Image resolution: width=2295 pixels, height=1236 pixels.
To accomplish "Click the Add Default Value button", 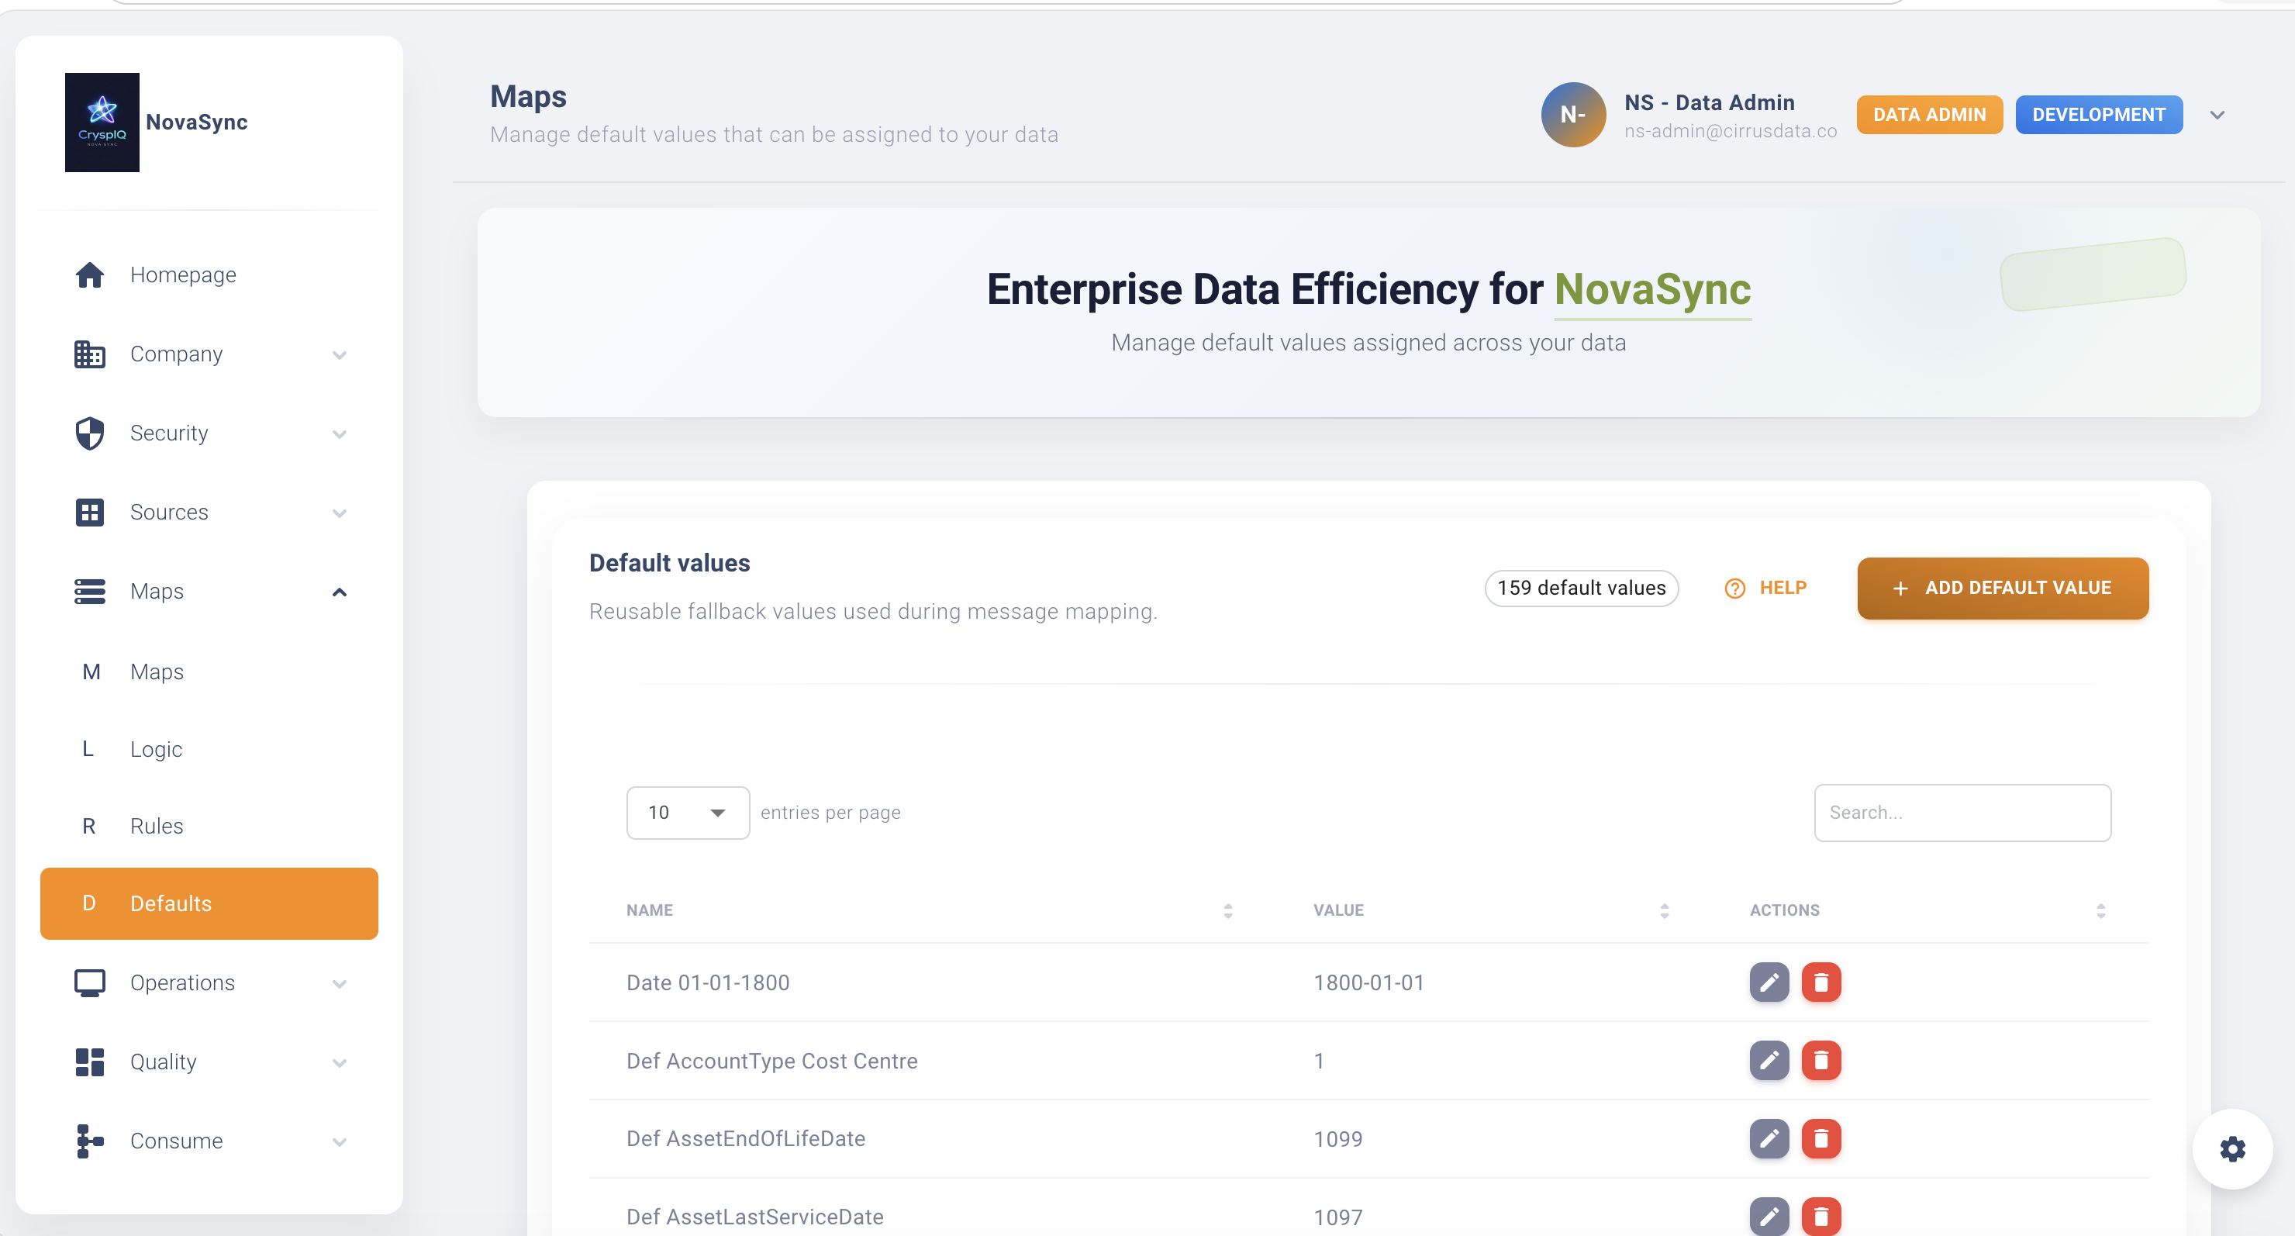I will pyautogui.click(x=2003, y=589).
